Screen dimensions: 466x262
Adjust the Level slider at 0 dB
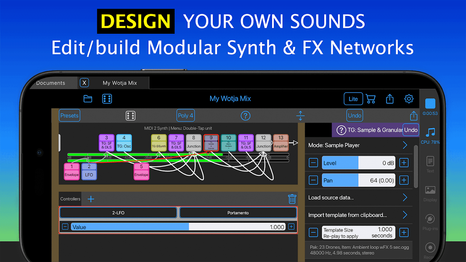click(359, 163)
